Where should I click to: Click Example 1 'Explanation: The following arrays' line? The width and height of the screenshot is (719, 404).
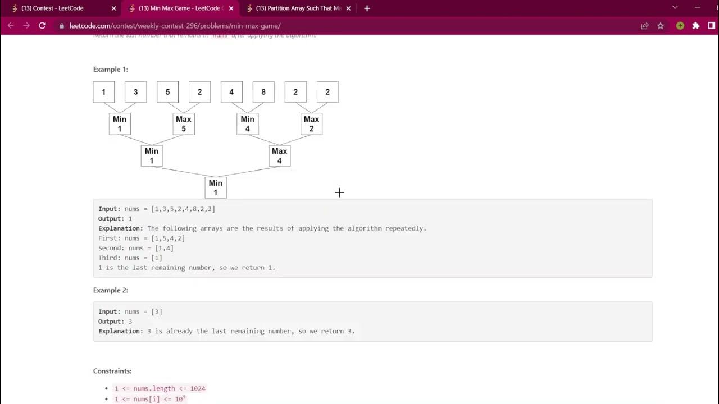(x=262, y=228)
